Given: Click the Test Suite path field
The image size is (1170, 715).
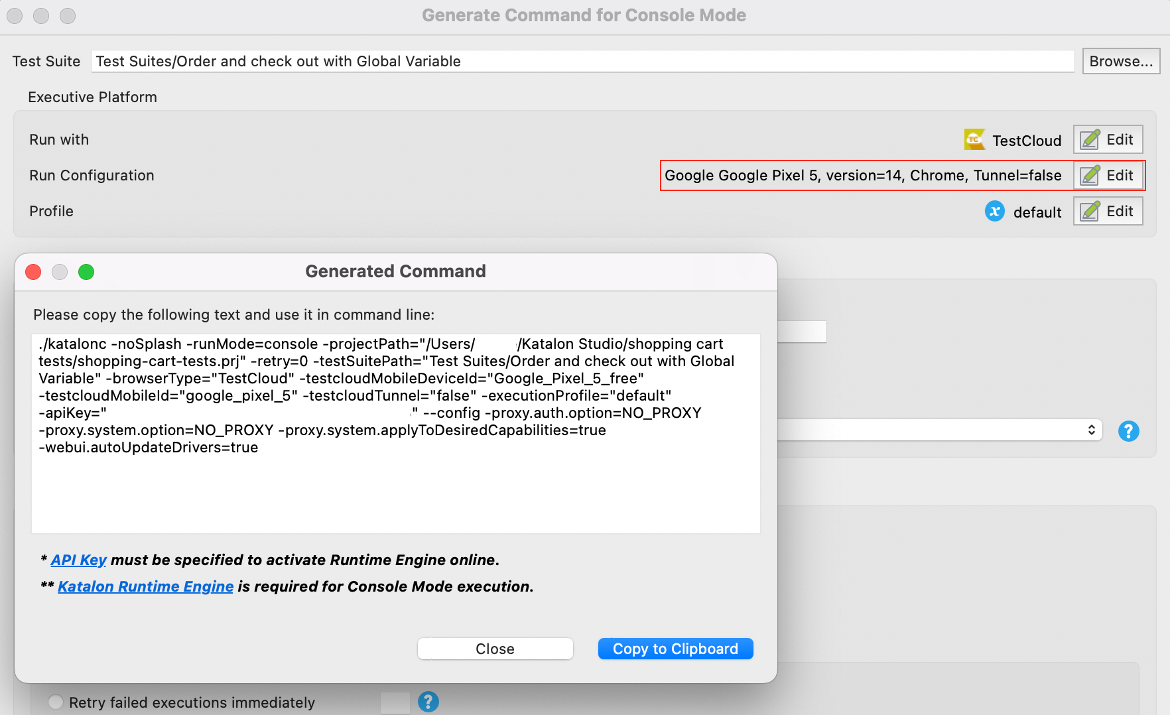Looking at the screenshot, I should tap(582, 61).
